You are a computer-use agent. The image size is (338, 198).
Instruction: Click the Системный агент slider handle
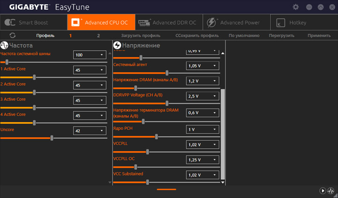[167, 73]
